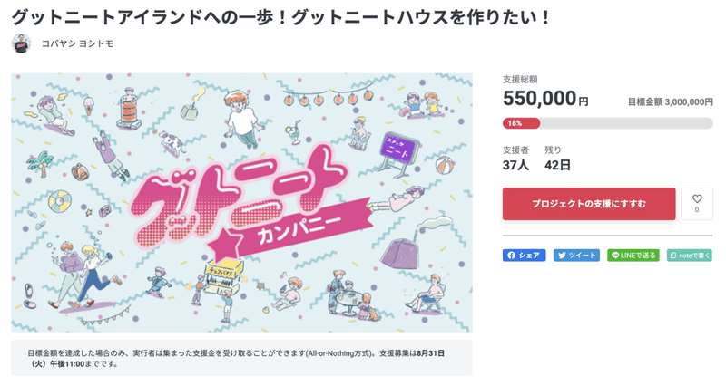Click the 37人 supporters count
The image size is (726, 386).
pyautogui.click(x=515, y=165)
